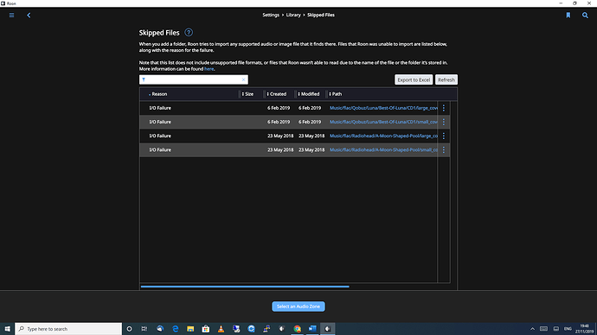Open bookmarks via the bookmark icon
Screen dimensions: 597x335
(x=568, y=16)
